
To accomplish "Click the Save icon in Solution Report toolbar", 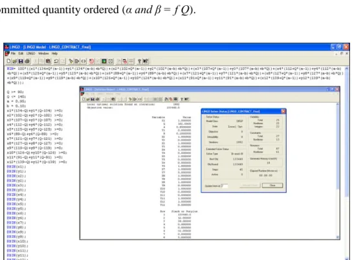I will click(x=93, y=99).
